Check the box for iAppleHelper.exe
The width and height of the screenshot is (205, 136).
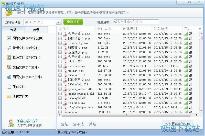(x=60, y=107)
